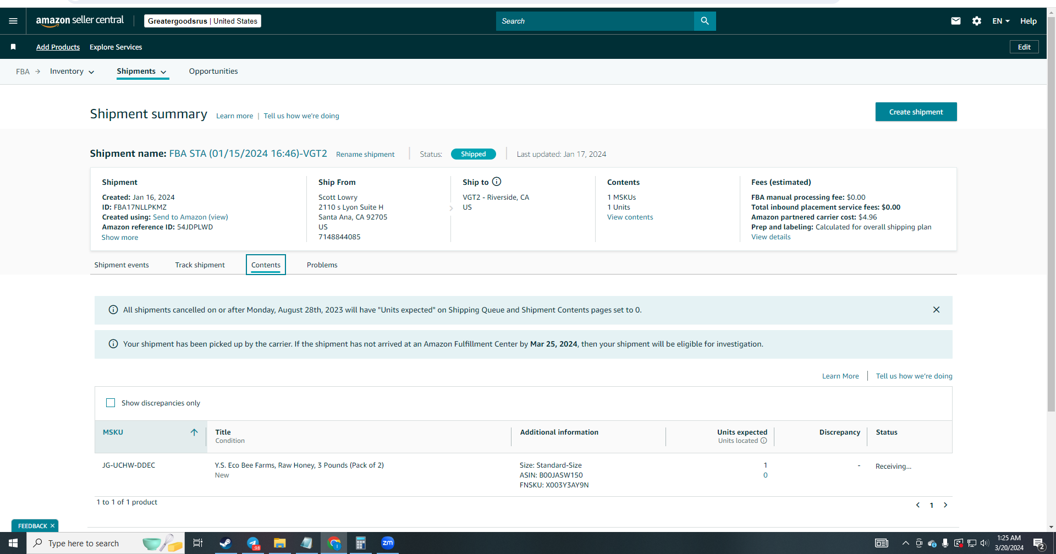Open the notification center icon
Viewport: 1056px width, 554px height.
coord(1039,544)
